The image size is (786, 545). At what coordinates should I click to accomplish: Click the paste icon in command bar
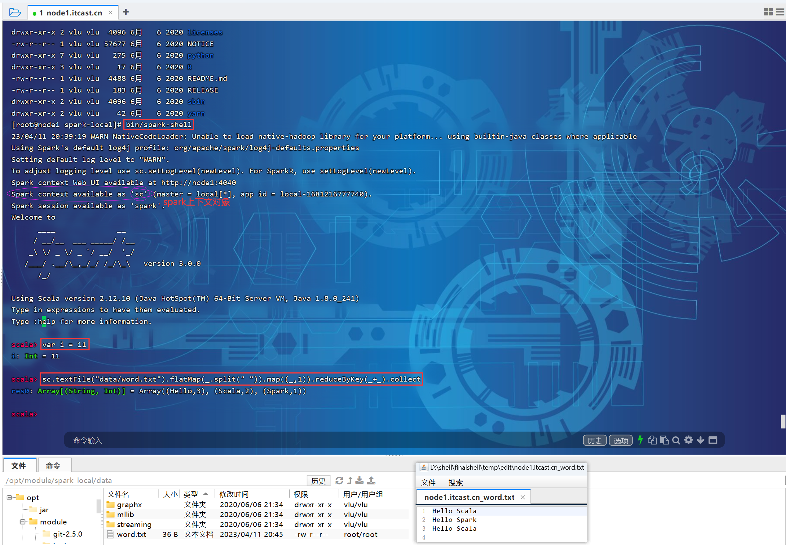(664, 440)
